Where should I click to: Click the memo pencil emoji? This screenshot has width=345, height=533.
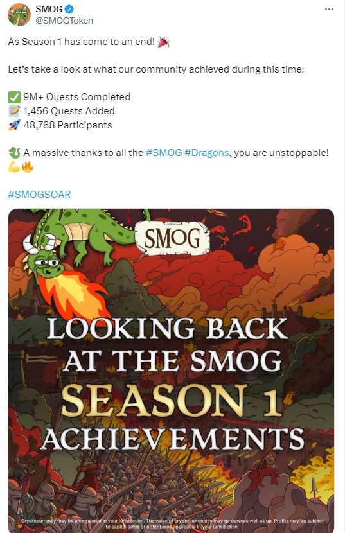click(14, 111)
